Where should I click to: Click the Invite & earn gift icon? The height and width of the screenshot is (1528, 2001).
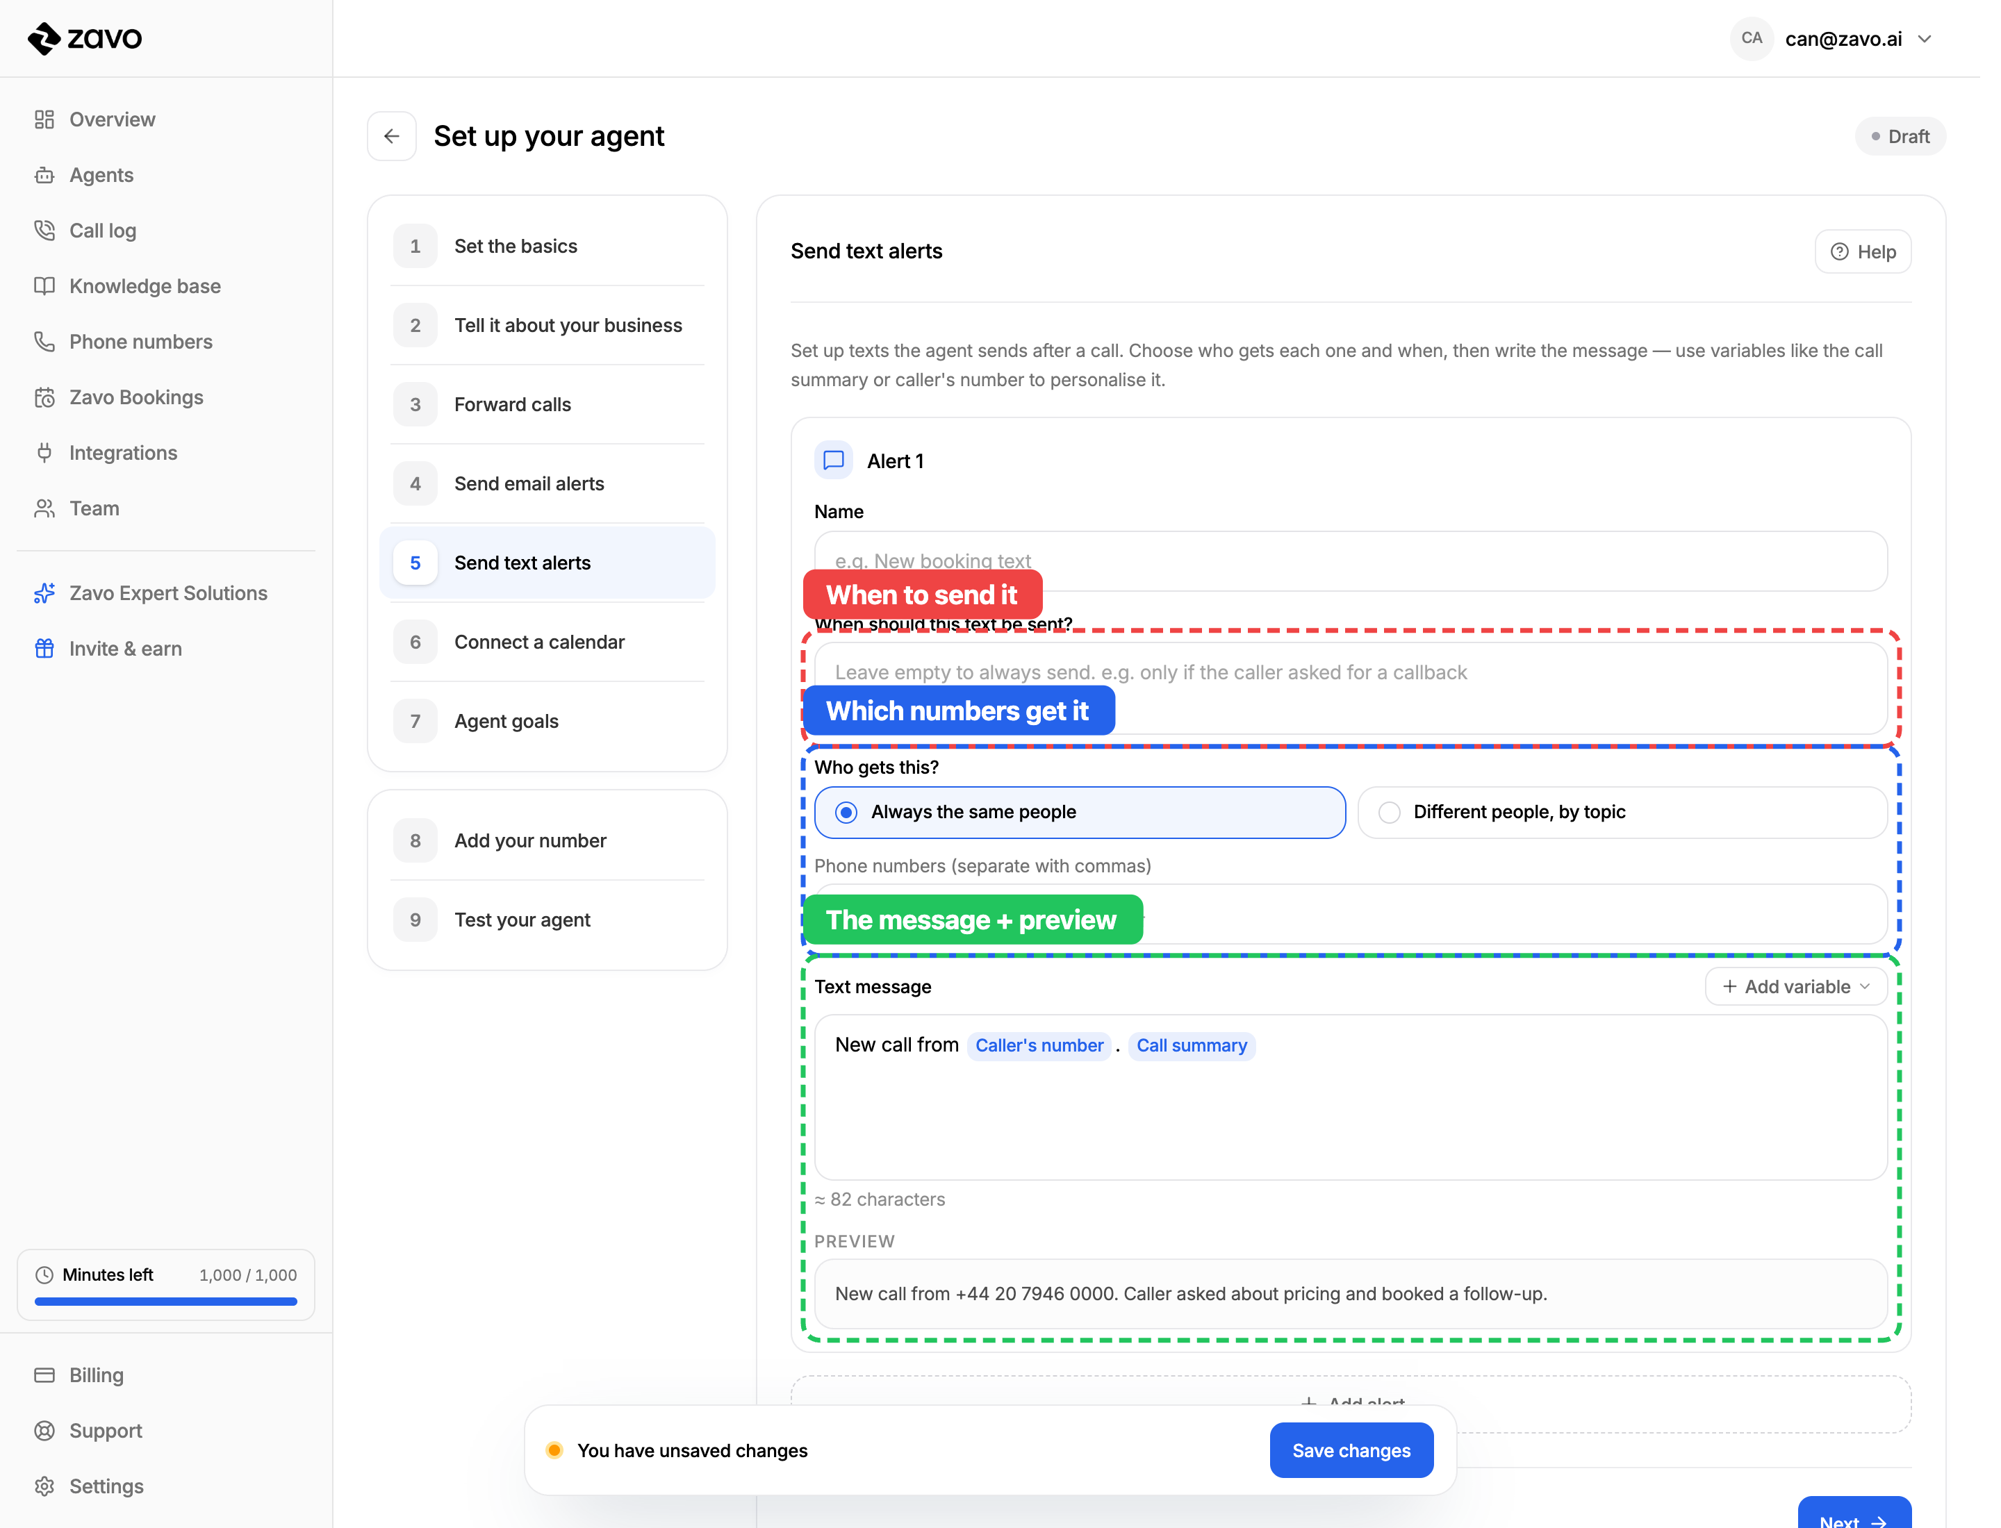pos(44,649)
